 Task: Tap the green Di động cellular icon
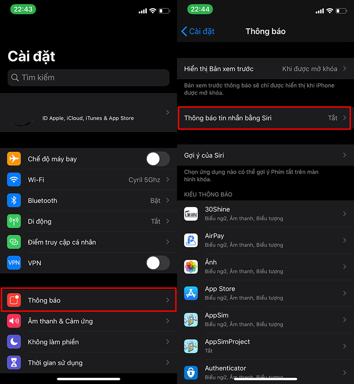(x=14, y=221)
